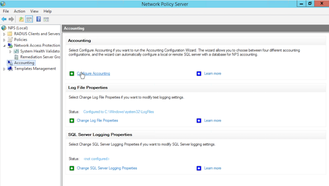Click blue Learn more arrow in Log File Properties

point(199,121)
